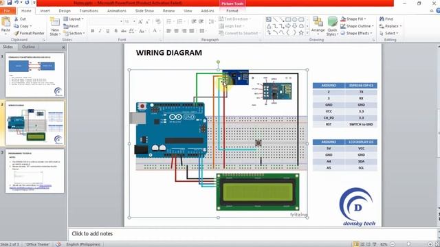
Task: Close the slides pane
Action: coord(63,47)
